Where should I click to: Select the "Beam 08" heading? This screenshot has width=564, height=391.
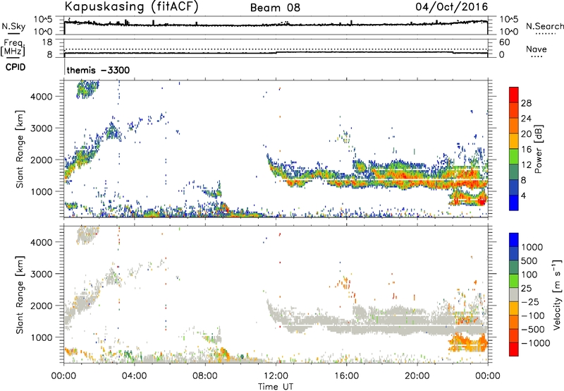[275, 8]
